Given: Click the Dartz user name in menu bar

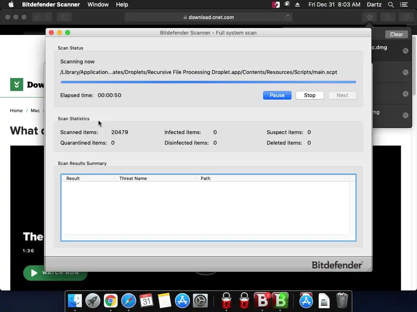Looking at the screenshot, I should click(x=374, y=4).
